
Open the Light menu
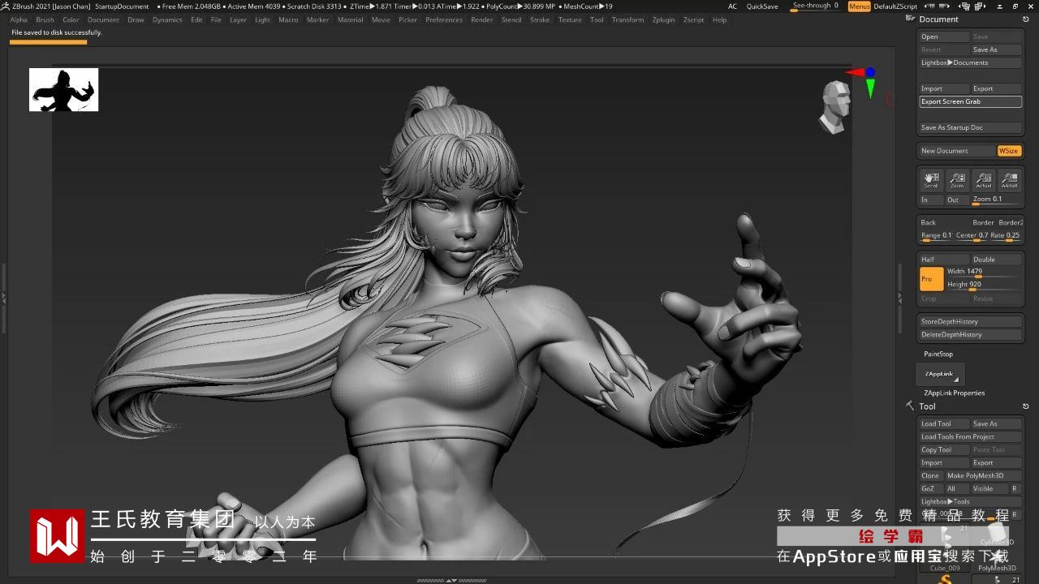pos(262,19)
